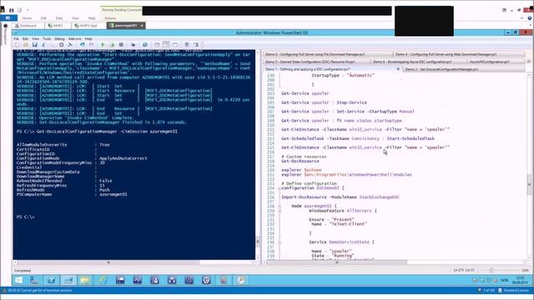Click the Cut scissors toolbar icon
The width and height of the screenshot is (534, 300).
[43, 45]
